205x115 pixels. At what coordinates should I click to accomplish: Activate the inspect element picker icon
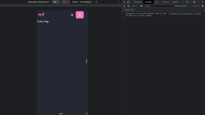[124, 2]
